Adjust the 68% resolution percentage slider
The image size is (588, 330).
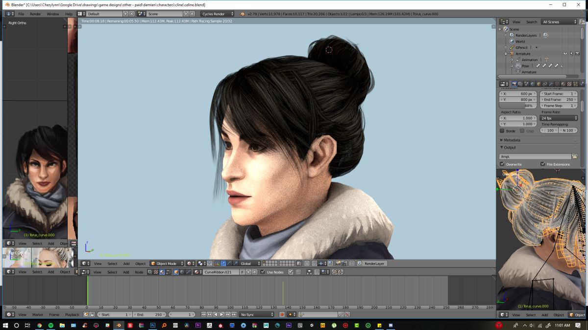518,106
